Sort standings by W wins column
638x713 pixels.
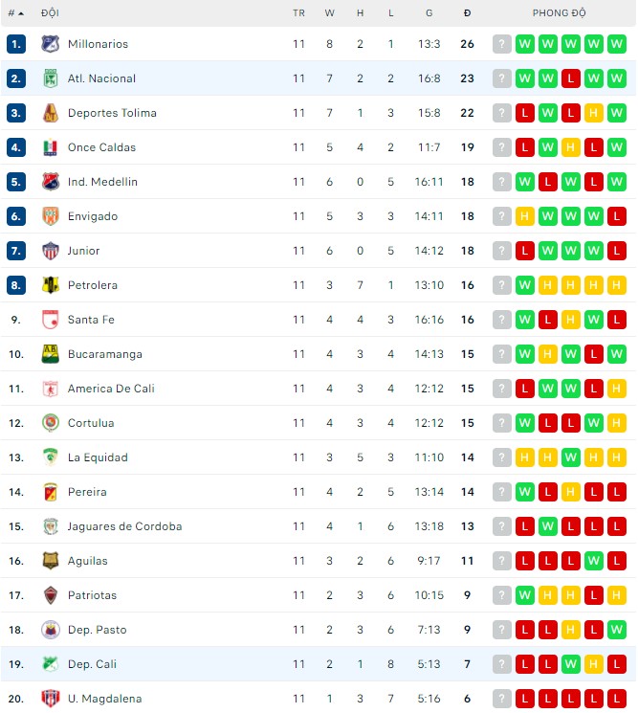click(329, 13)
